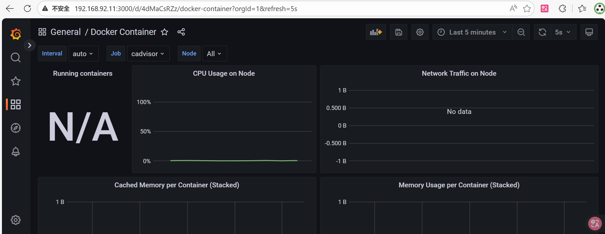Click the browser address bar URL
This screenshot has height=234, width=605.
pyautogui.click(x=186, y=9)
